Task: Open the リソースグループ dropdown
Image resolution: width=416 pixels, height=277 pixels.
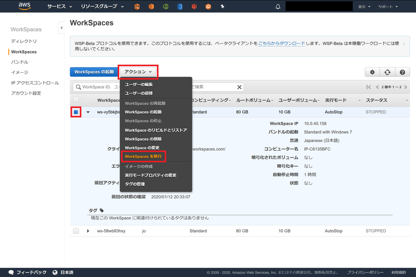Action: pos(102,6)
